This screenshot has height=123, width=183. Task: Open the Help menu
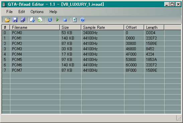pyautogui.click(x=53, y=12)
